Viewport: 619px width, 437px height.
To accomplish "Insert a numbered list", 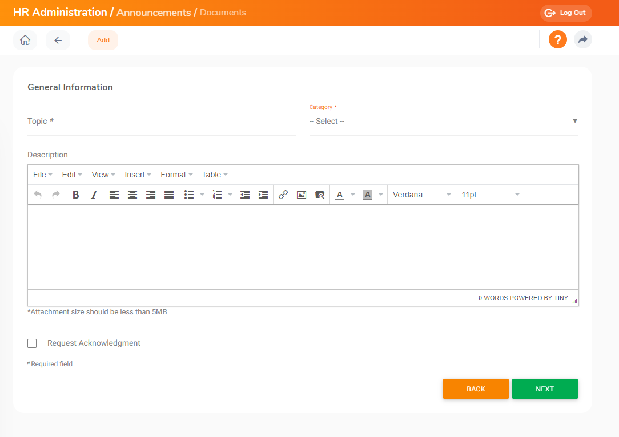I will coord(217,195).
